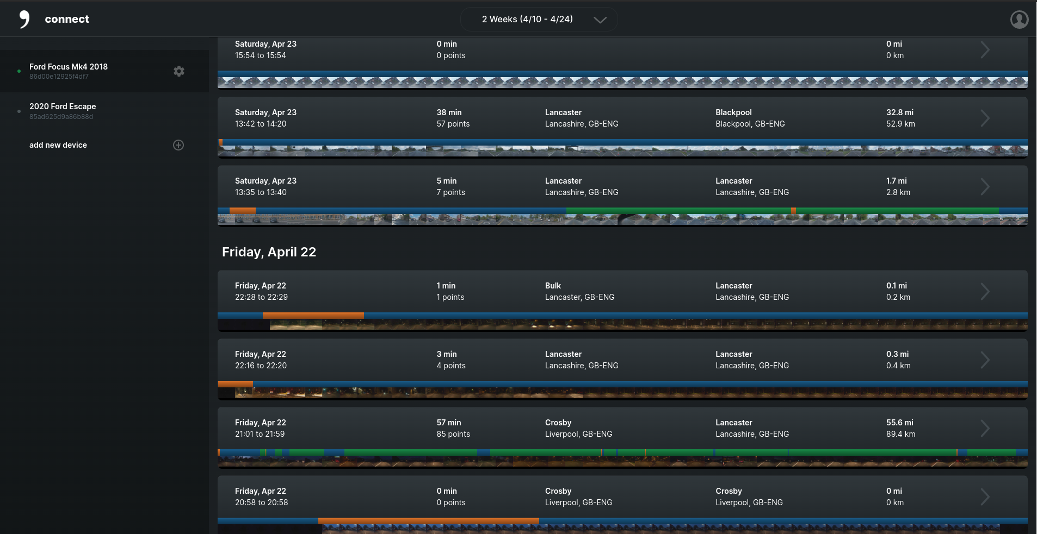Click '32.8 mi' distance value
The image size is (1037, 534).
coord(900,112)
